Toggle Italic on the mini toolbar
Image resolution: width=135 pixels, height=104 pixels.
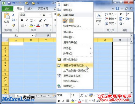click(x=63, y=101)
